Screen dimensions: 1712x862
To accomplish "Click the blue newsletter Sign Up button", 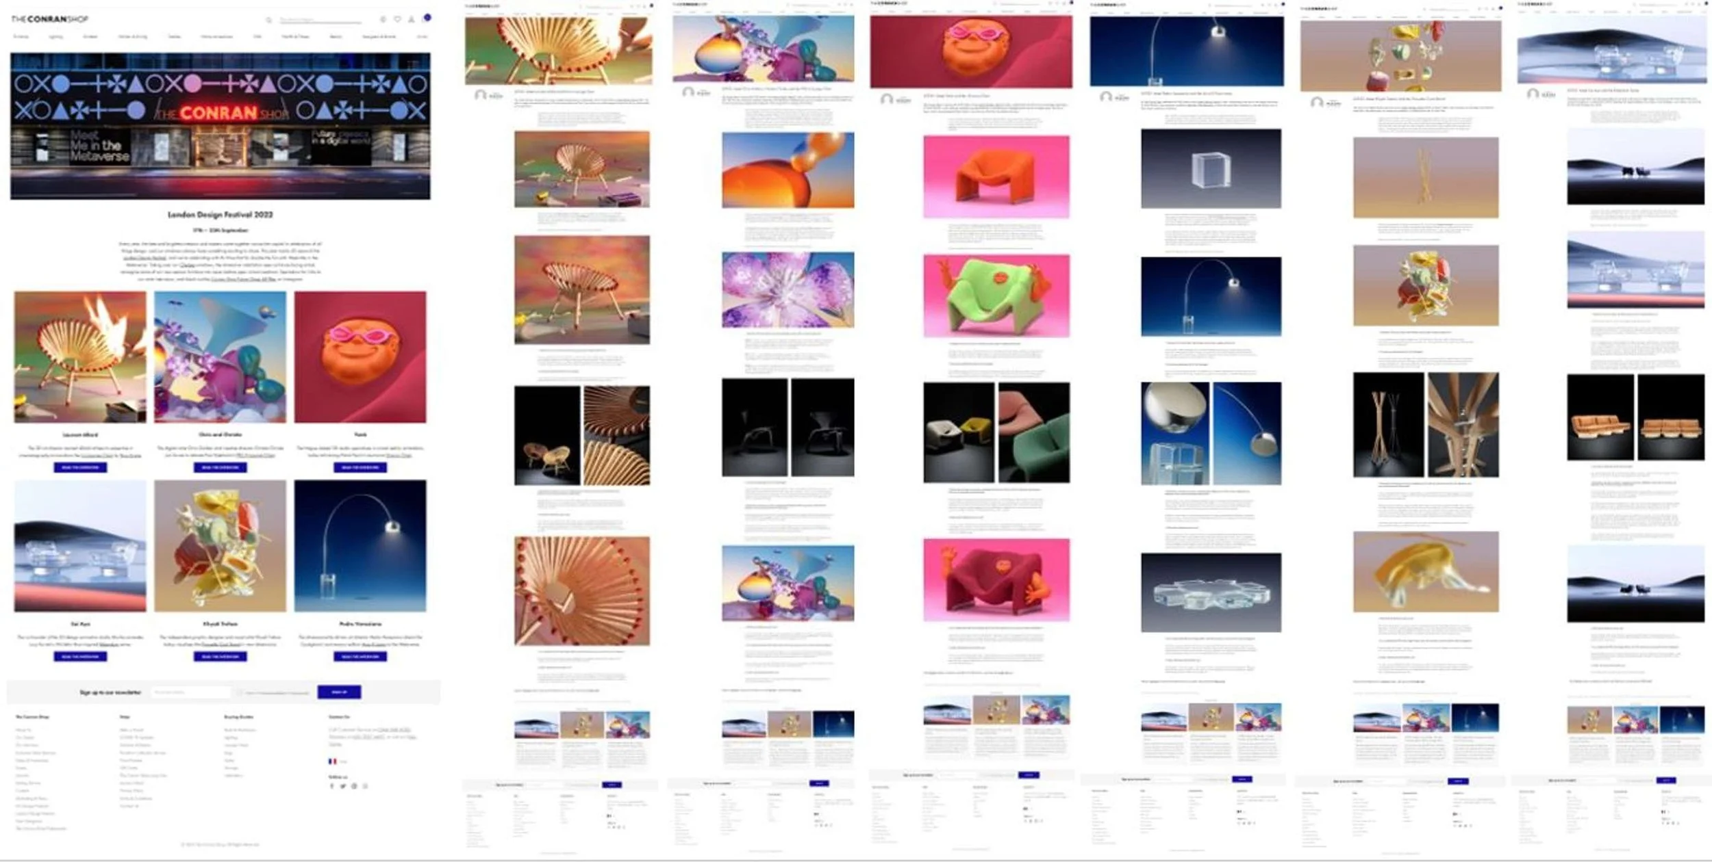I will [x=339, y=692].
